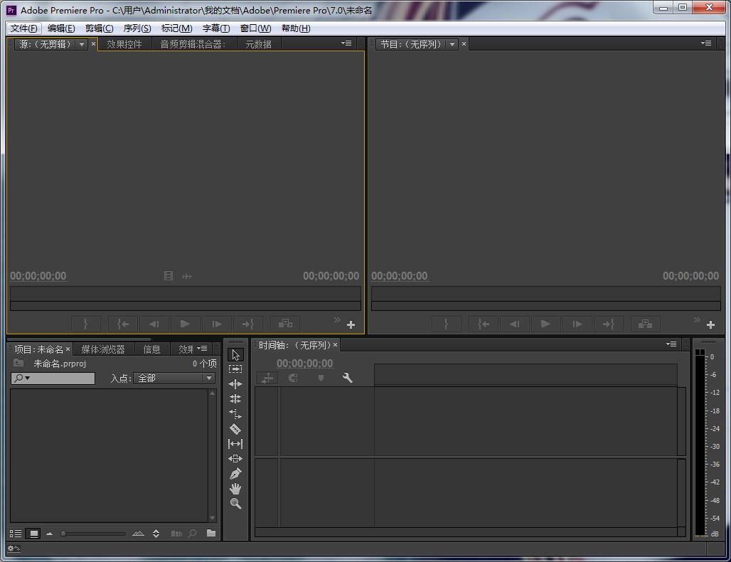Select the Track Select tool
The width and height of the screenshot is (731, 562).
coord(235,369)
